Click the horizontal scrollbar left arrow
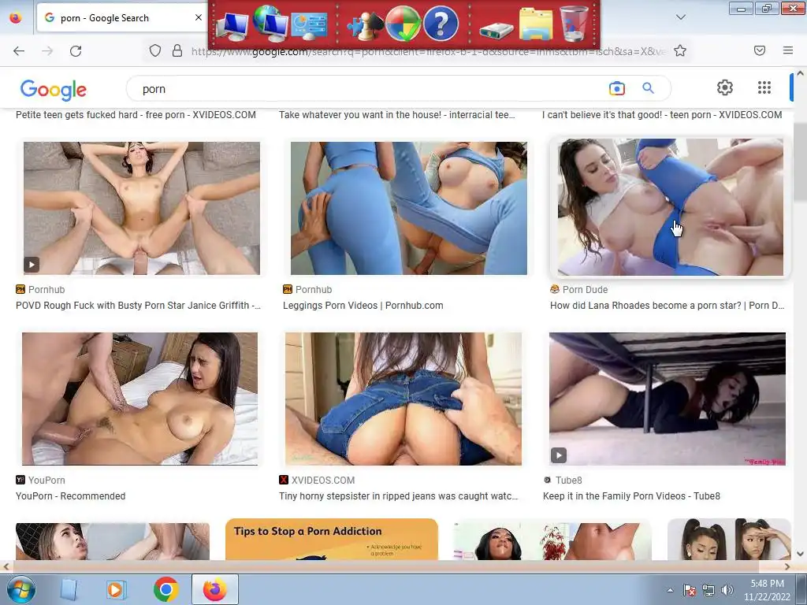Image resolution: width=807 pixels, height=605 pixels. click(6, 566)
